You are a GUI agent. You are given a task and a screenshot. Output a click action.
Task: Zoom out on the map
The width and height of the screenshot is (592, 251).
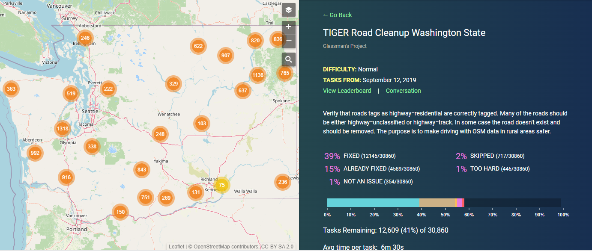[x=289, y=40]
